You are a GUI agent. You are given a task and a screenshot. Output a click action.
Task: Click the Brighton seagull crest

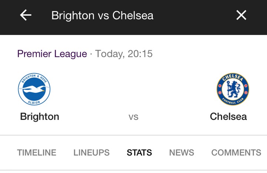[x=34, y=89]
